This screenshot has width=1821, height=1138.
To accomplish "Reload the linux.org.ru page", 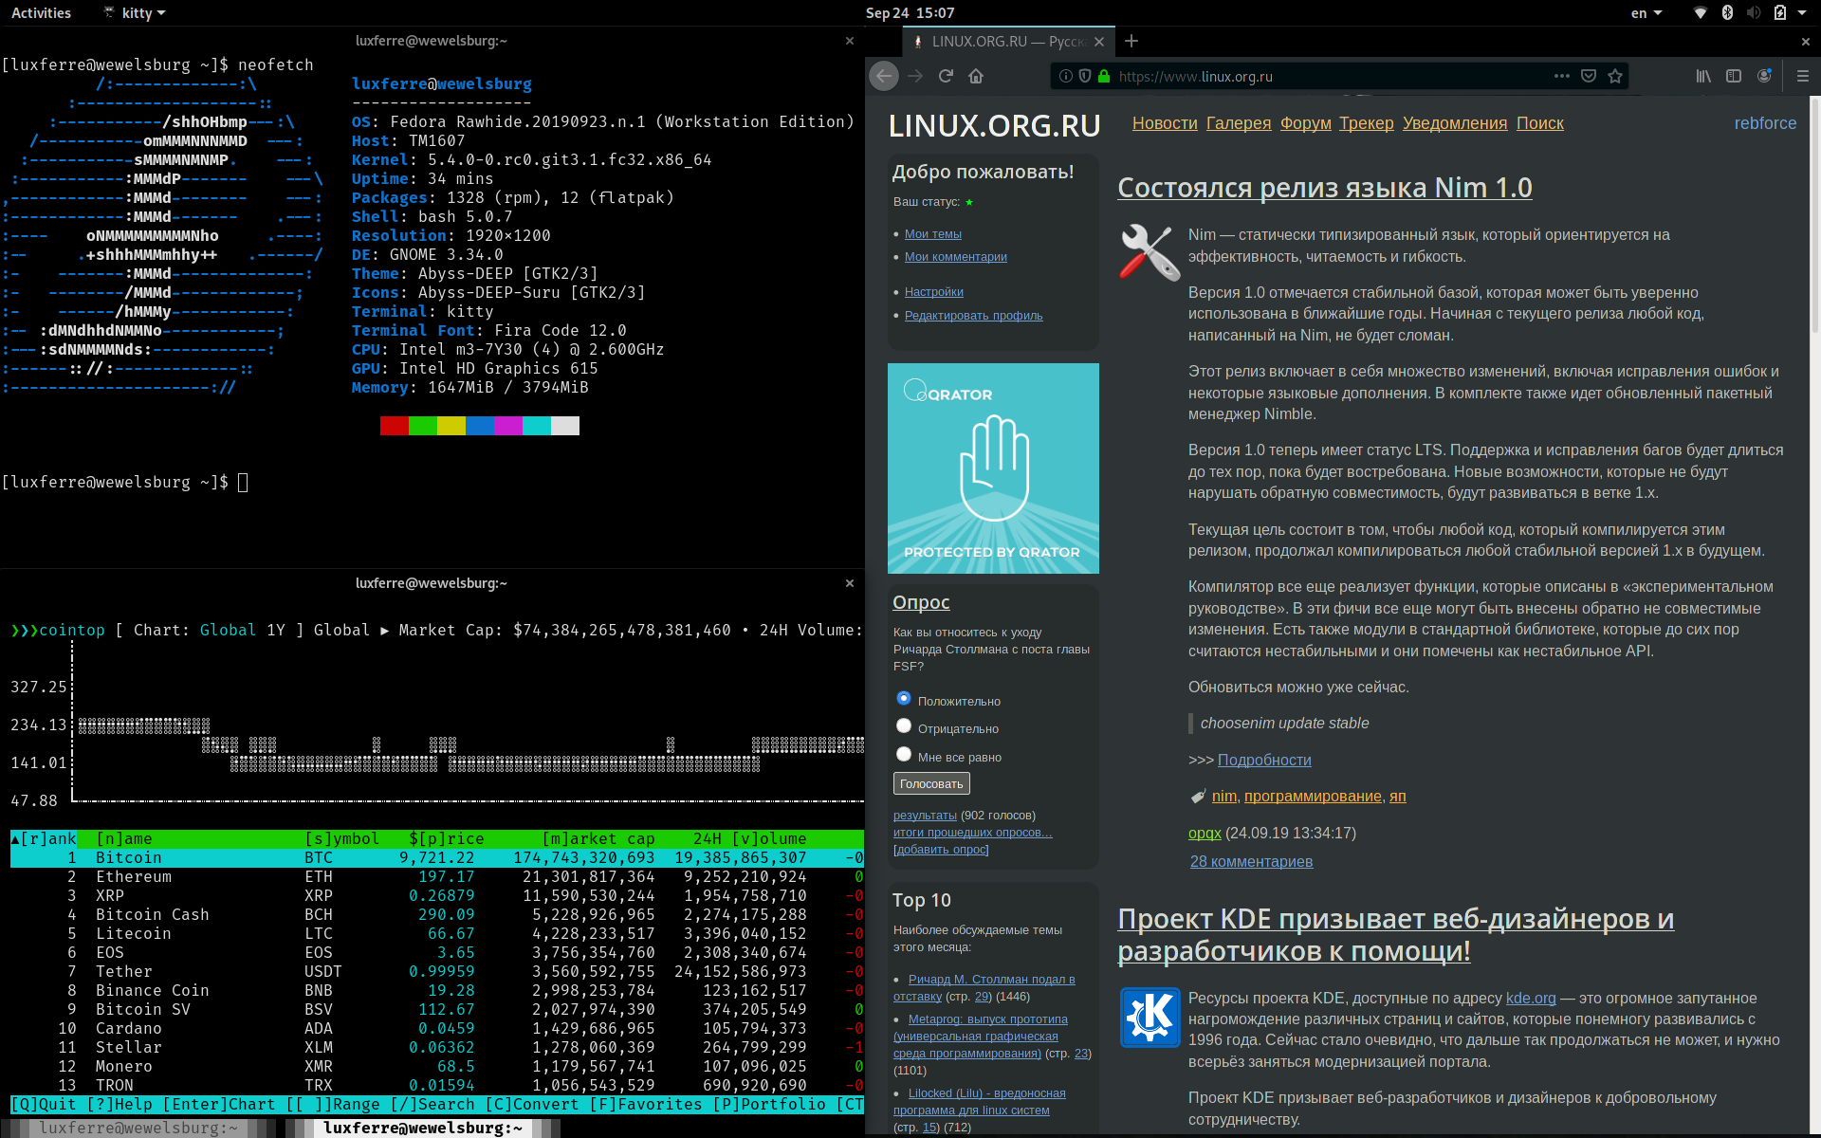I will [946, 76].
